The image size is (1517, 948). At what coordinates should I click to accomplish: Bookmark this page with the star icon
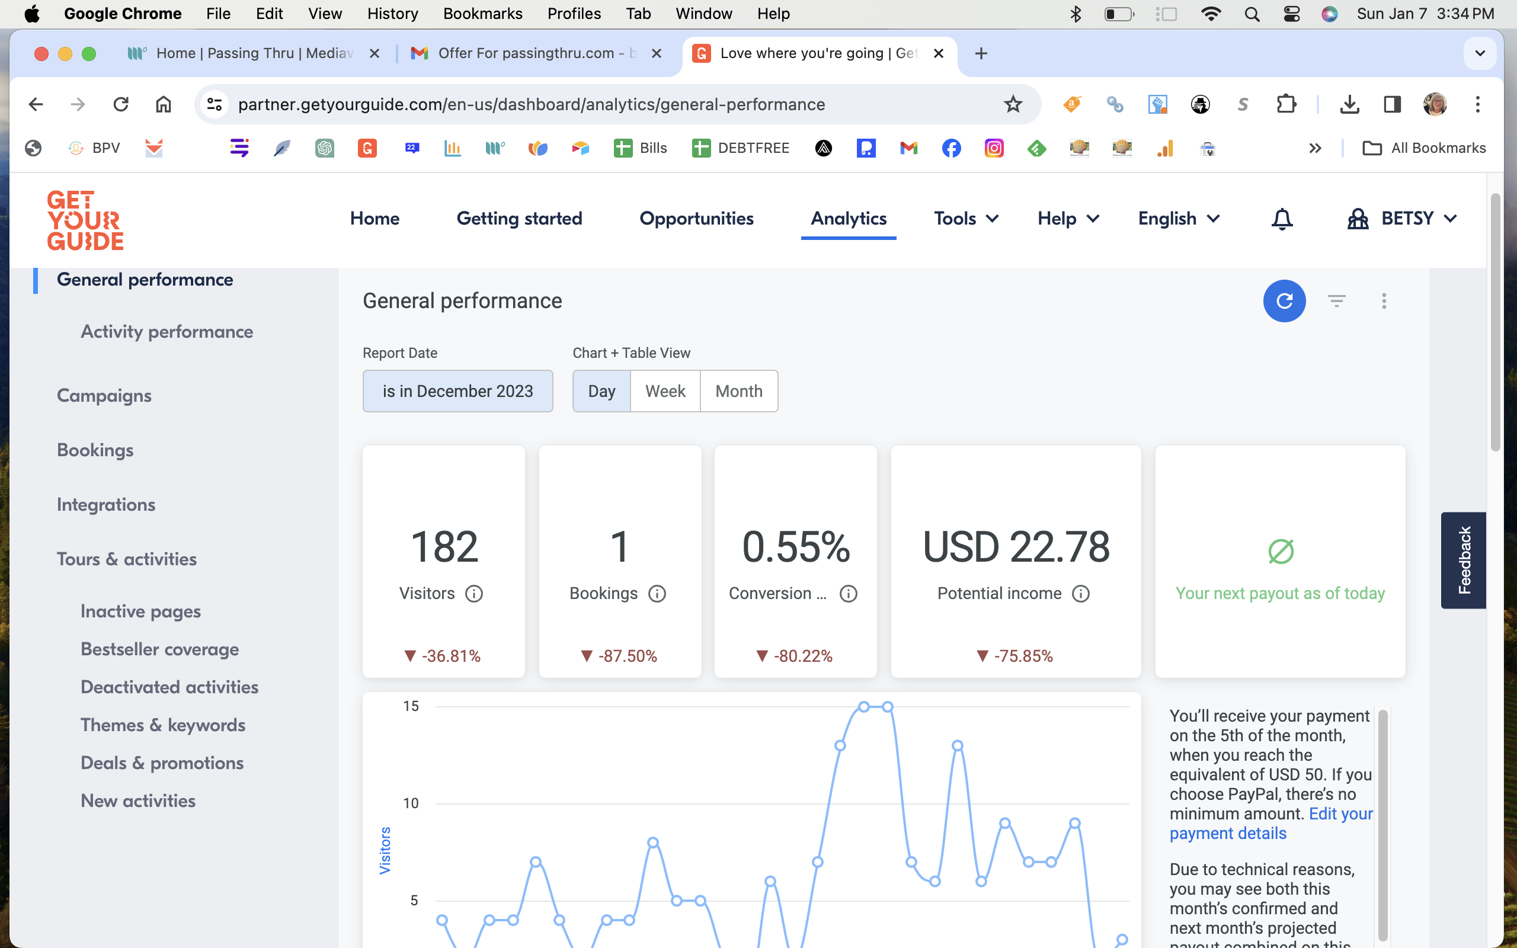pos(1012,104)
